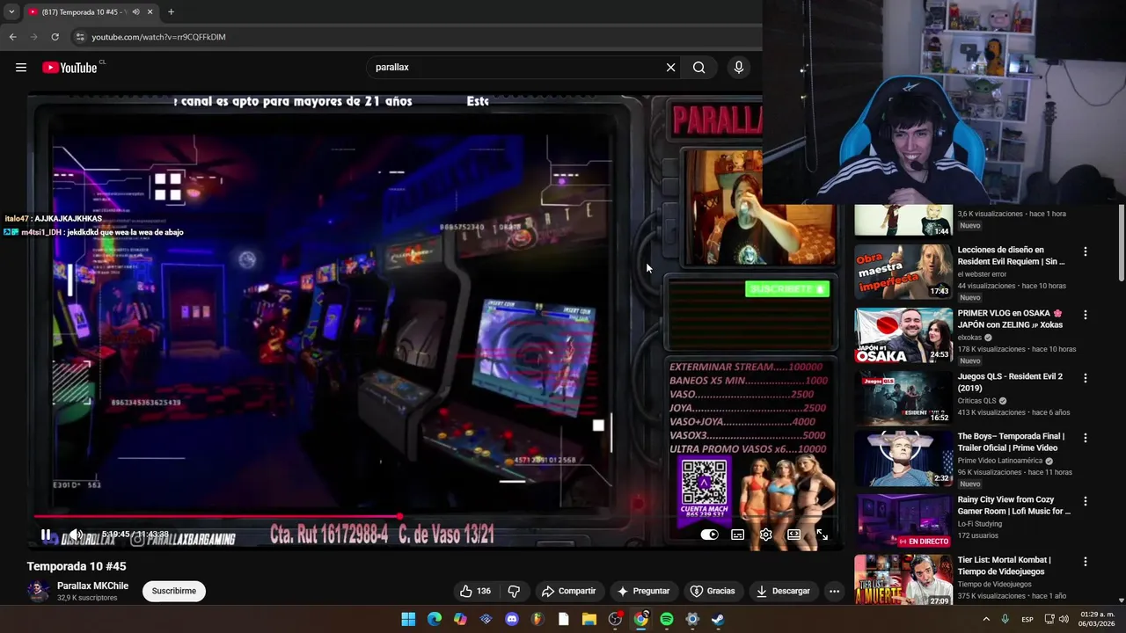1126x633 pixels.
Task: Enter fullscreen mode
Action: click(822, 535)
